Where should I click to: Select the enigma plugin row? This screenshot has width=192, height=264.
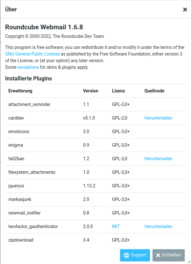[96, 145]
